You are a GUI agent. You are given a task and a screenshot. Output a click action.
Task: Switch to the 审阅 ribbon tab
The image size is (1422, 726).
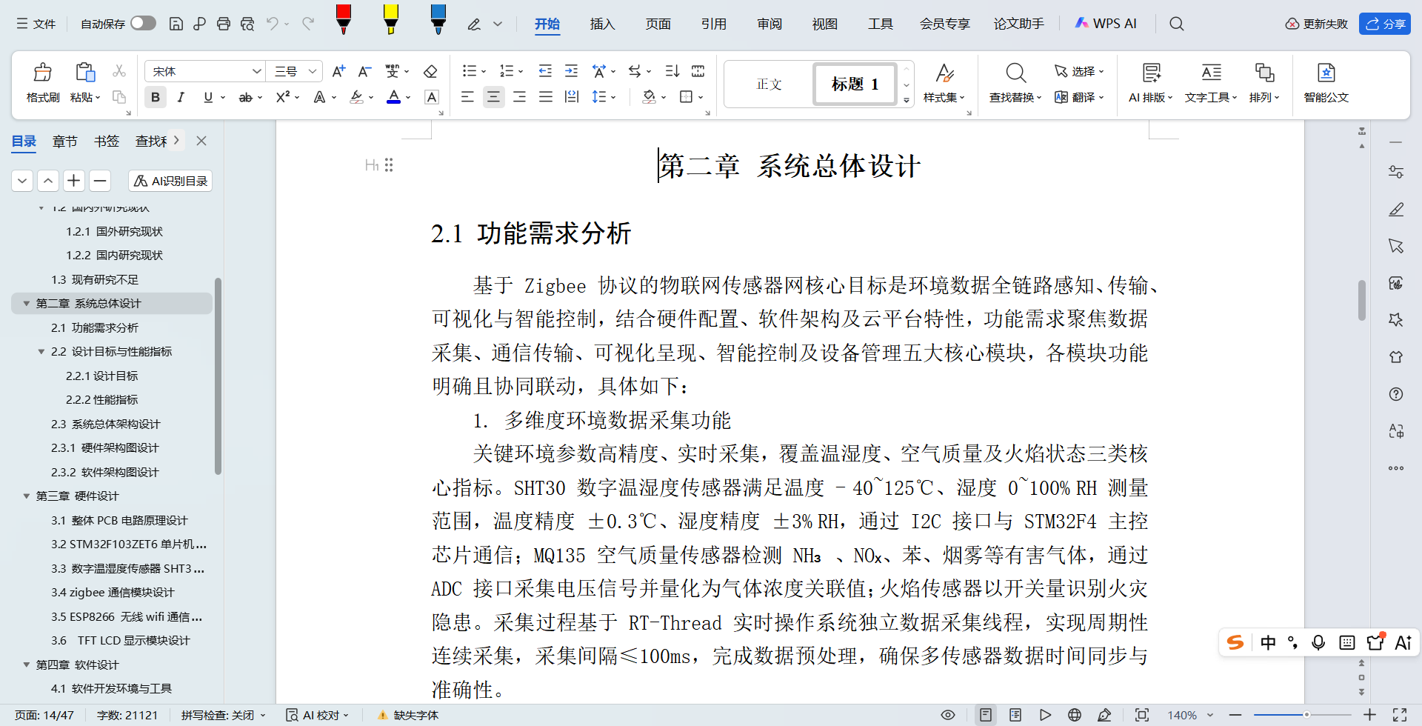770,24
